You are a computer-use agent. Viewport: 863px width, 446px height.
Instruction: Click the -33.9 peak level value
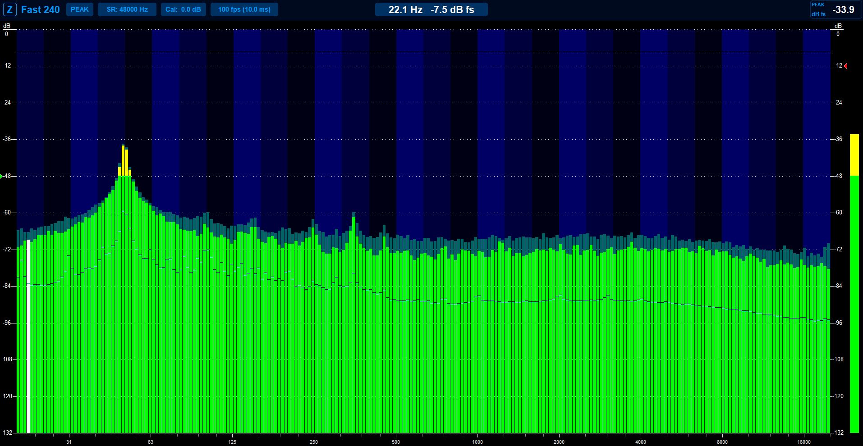843,9
